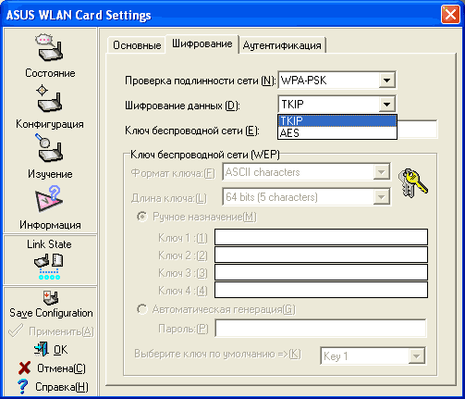The width and height of the screenshot is (465, 399).
Task: Switch to the Основные tab
Action: [137, 45]
